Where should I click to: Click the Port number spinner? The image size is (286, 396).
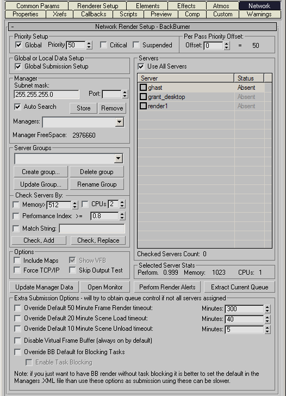(x=125, y=94)
